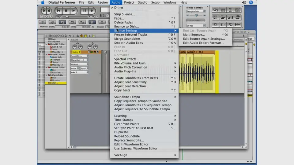
Task: Toggle Memory Cycle button in control panel
Action: [43, 22]
